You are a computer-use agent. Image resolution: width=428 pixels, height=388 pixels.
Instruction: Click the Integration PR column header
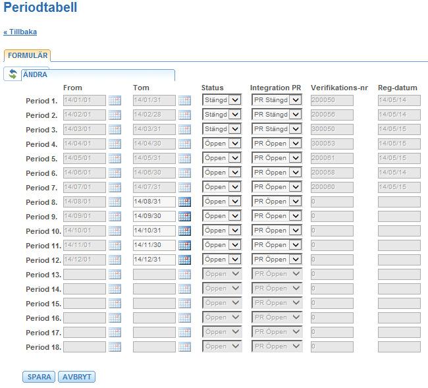click(275, 88)
